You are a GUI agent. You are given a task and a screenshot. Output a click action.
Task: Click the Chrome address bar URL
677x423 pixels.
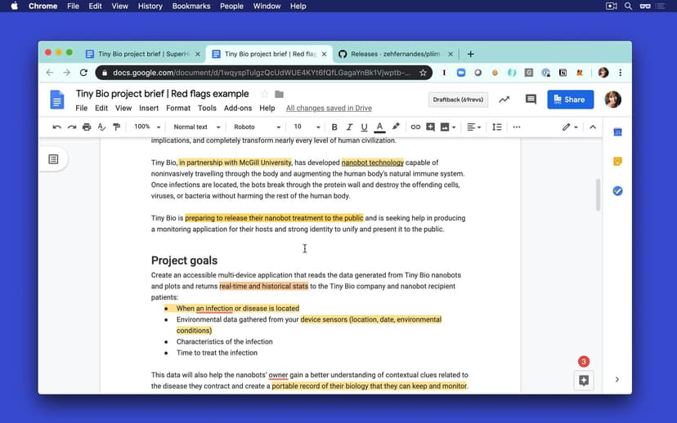coord(262,73)
